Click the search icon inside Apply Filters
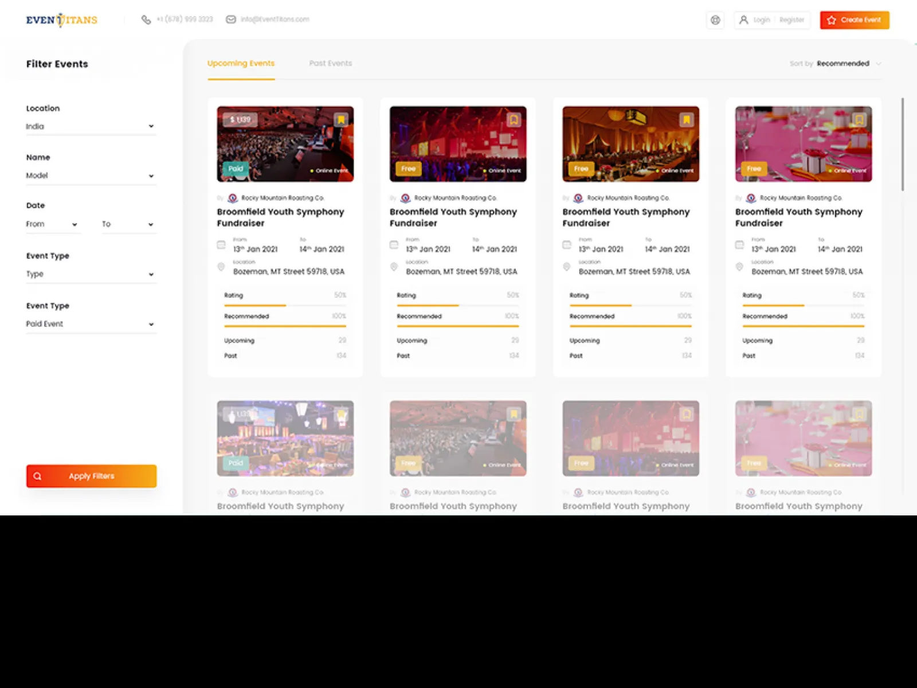 [x=37, y=475]
